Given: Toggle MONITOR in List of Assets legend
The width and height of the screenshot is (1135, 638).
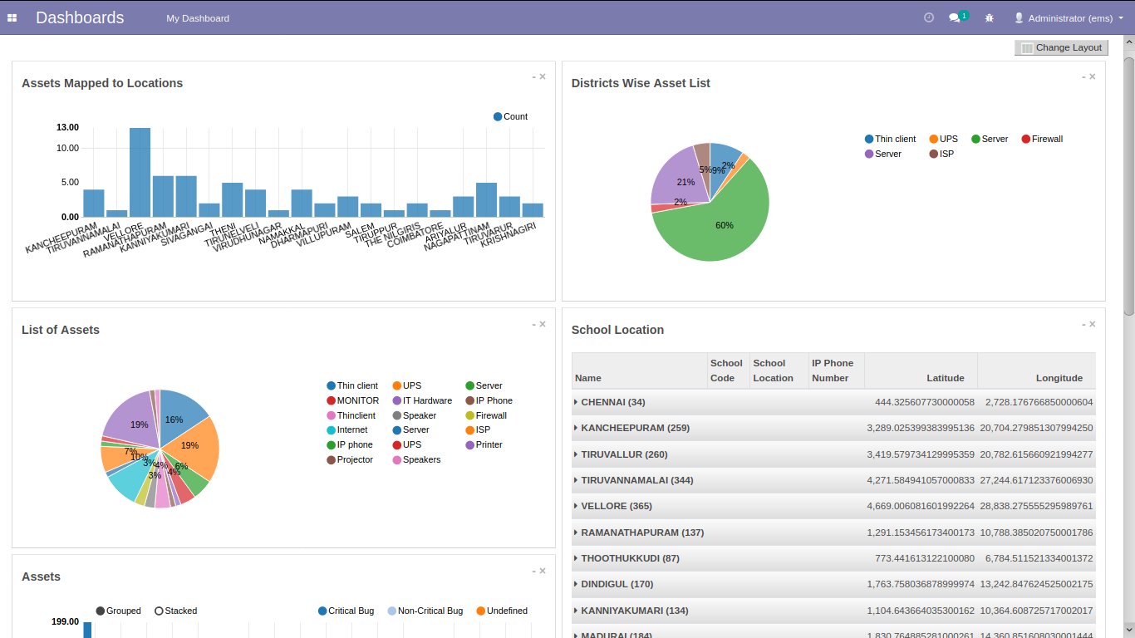Looking at the screenshot, I should tap(353, 400).
